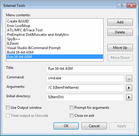
Task: Click the Add button
Action: pyautogui.click(x=120, y=22)
